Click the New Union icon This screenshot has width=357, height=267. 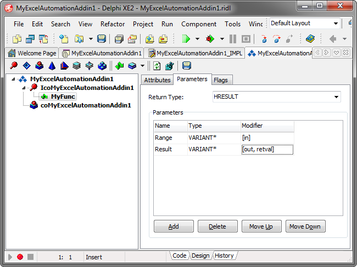89,66
